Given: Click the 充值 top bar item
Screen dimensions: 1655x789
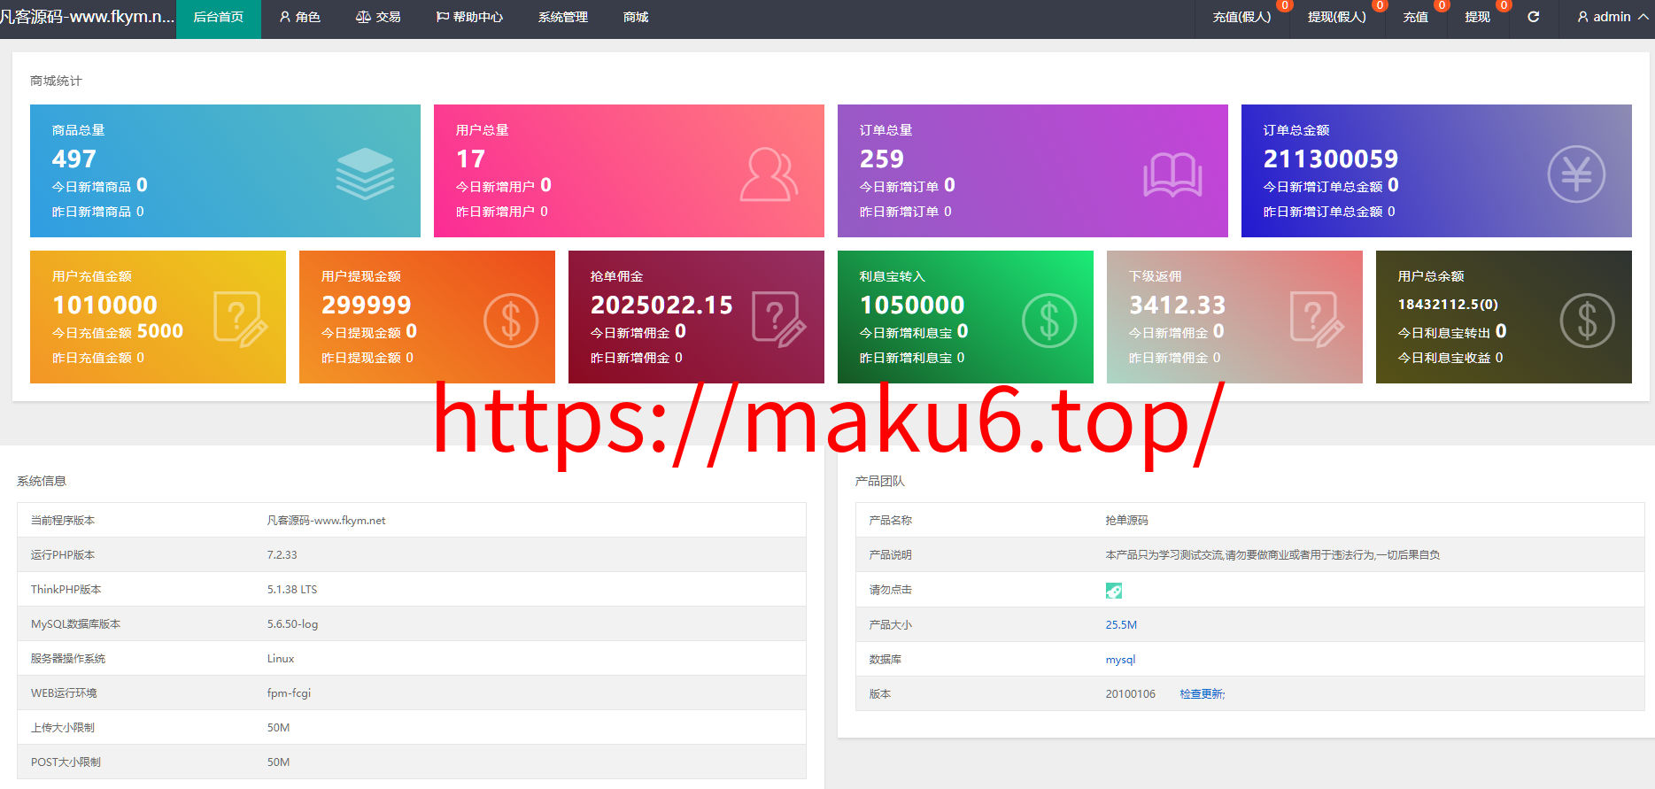Looking at the screenshot, I should 1416,17.
